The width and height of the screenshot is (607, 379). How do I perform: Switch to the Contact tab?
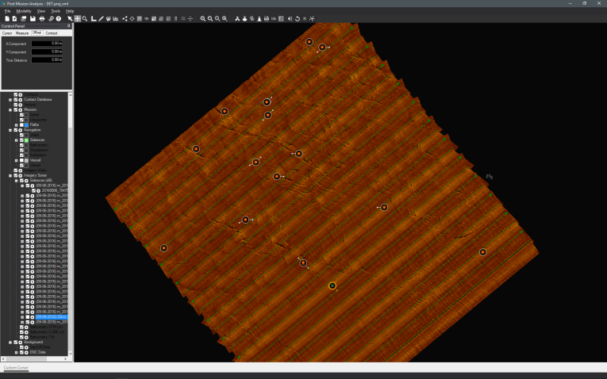(51, 33)
